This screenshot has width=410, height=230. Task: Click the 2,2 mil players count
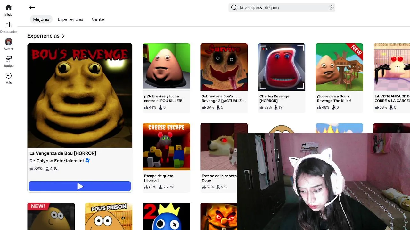(167, 187)
